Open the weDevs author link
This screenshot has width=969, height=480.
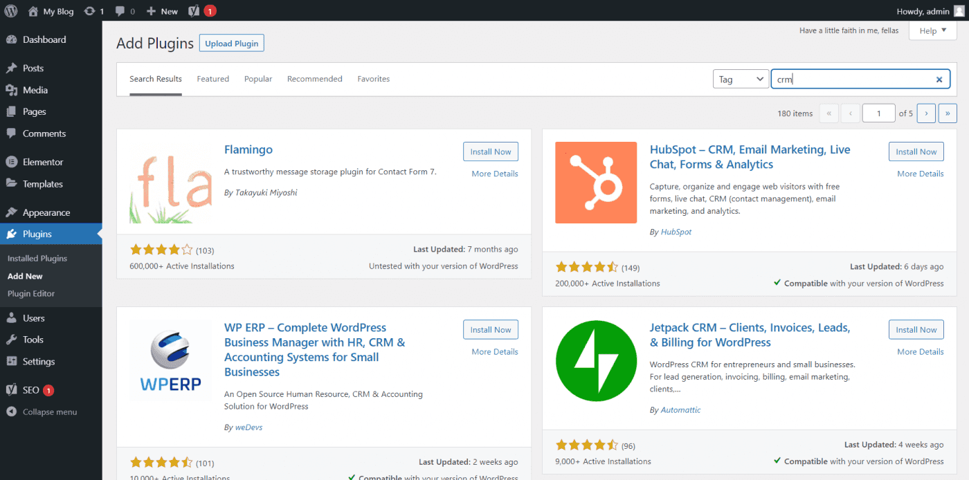coord(248,427)
